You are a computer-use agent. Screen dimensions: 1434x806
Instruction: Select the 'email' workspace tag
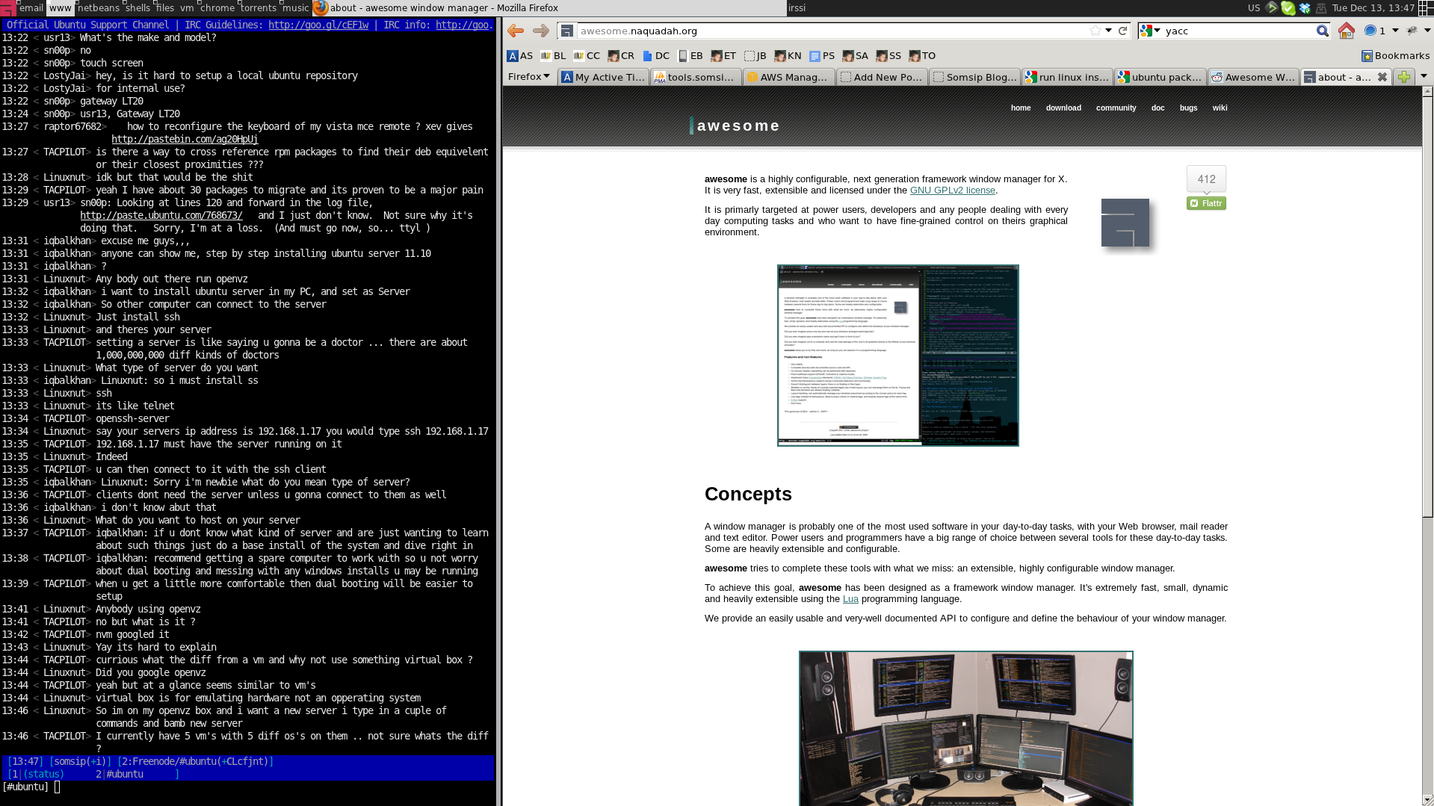click(31, 8)
